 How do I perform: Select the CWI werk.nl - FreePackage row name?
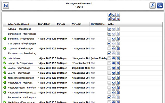point(22,44)
